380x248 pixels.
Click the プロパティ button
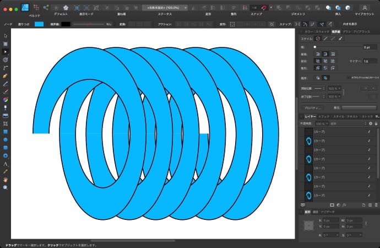coord(313,107)
